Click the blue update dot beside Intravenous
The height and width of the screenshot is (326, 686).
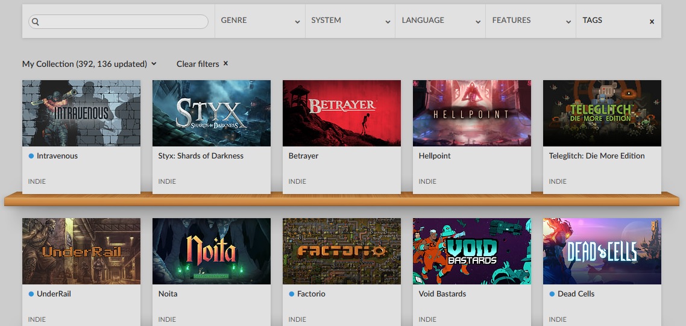[x=31, y=156]
